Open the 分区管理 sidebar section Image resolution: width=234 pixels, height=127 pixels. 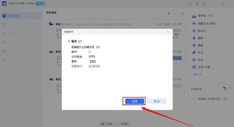click(21, 16)
